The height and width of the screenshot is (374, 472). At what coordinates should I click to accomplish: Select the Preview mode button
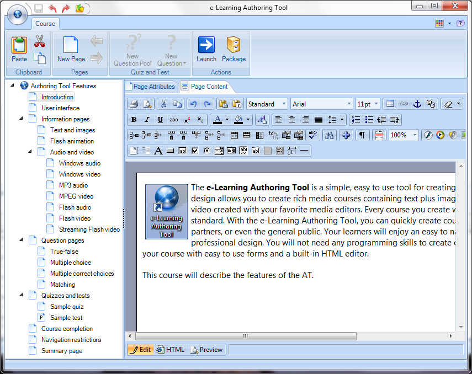point(206,350)
